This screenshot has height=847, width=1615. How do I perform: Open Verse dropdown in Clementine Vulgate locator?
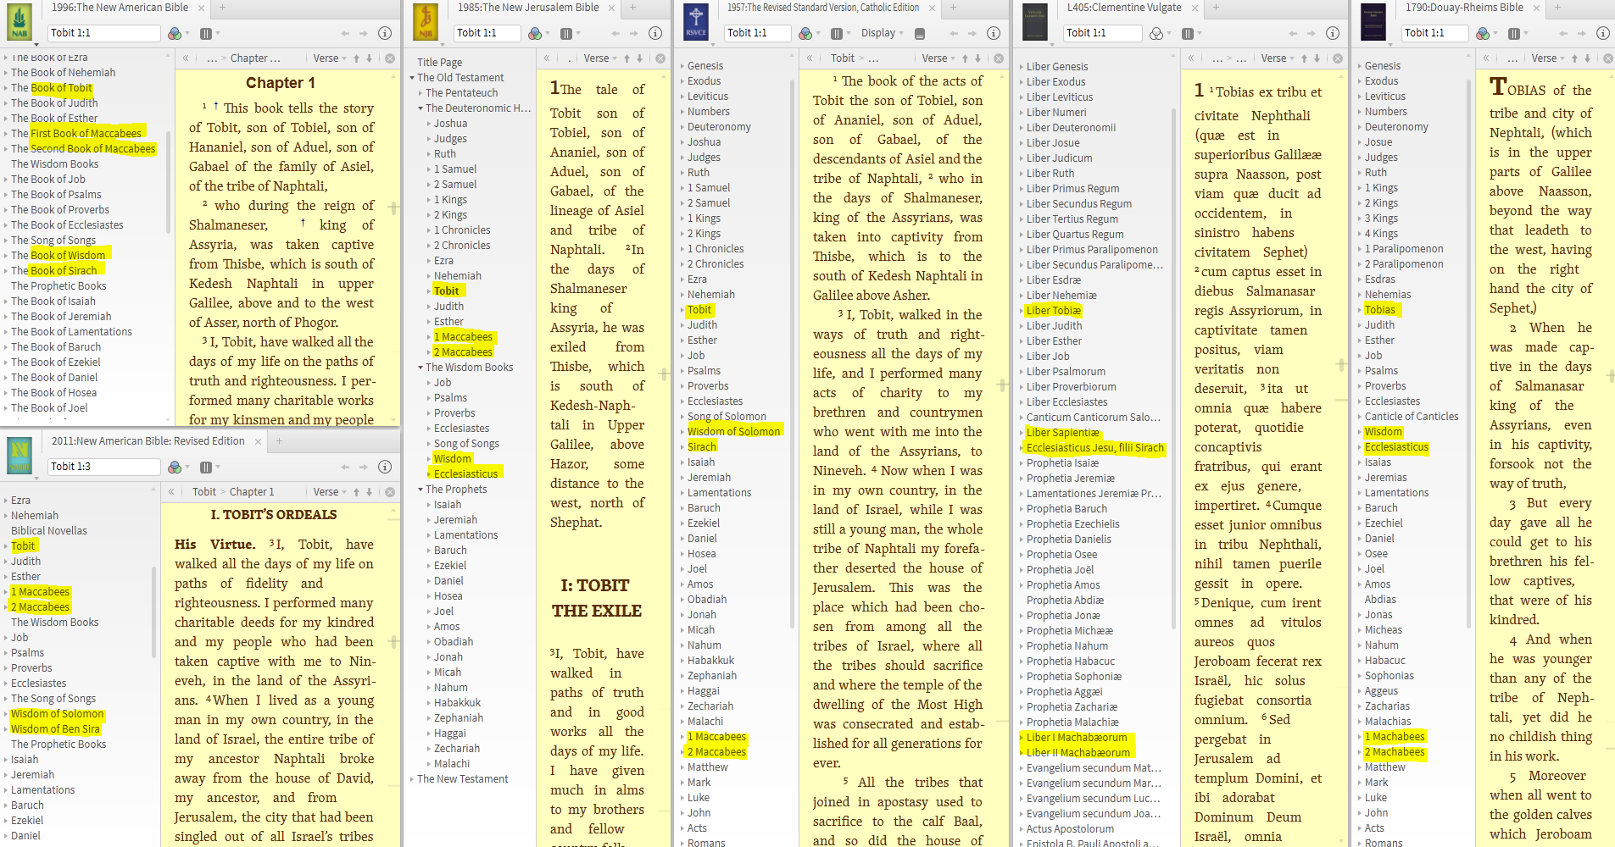click(1278, 58)
